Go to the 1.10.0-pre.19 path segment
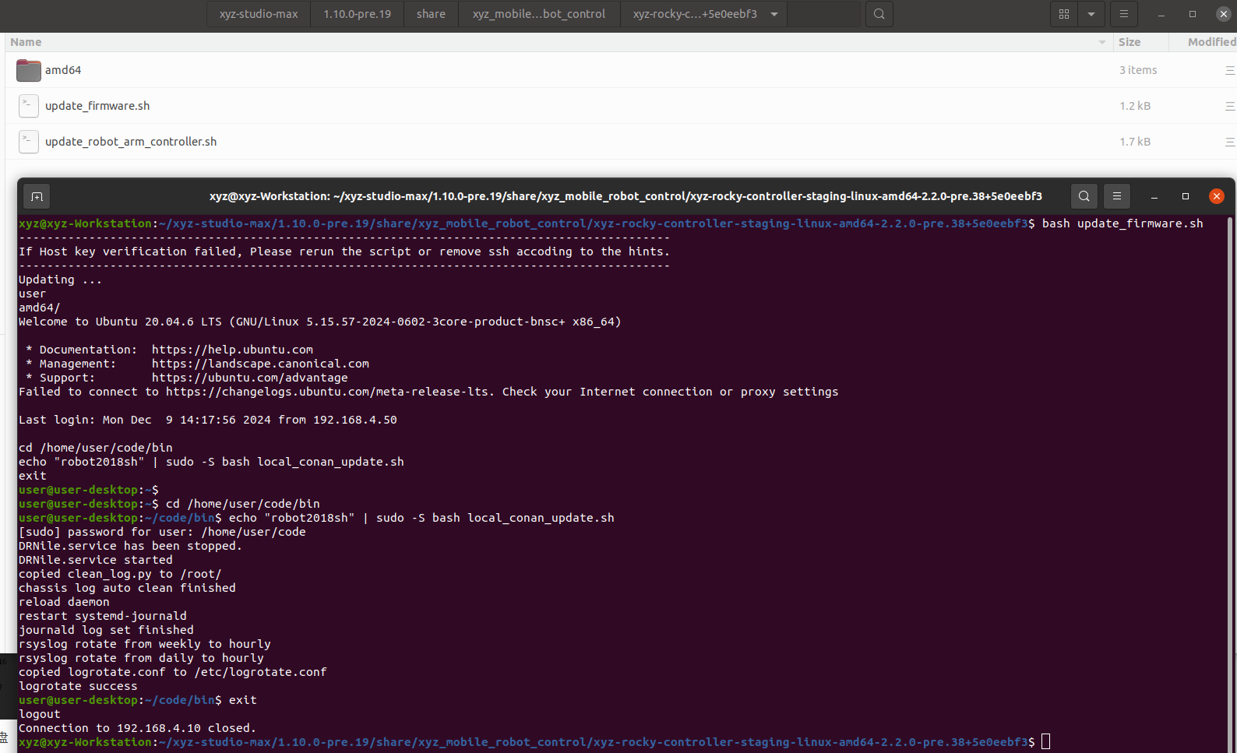 coord(357,14)
